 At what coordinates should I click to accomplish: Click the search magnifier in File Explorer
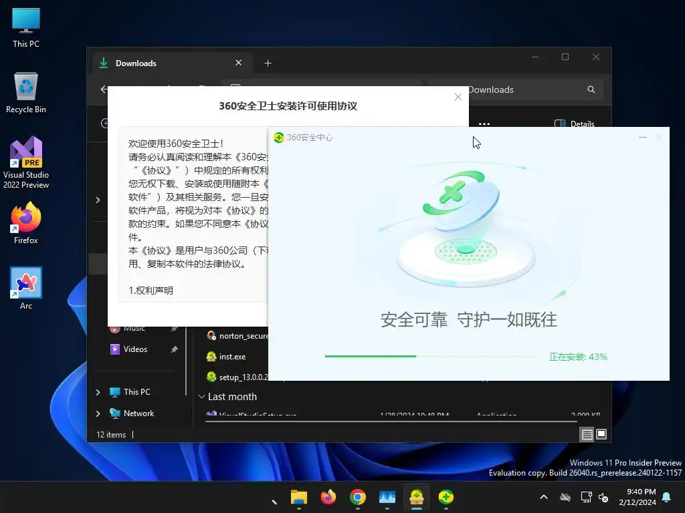coord(591,90)
